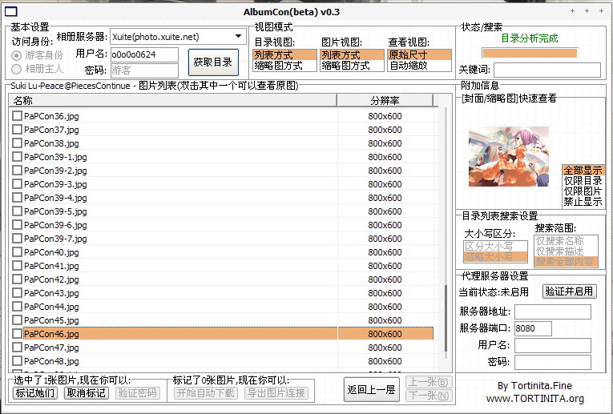This screenshot has width=613, height=414.
Task: Select 列表方式 under 图片视图
Action: coord(352,55)
